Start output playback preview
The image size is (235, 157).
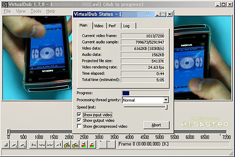(x=22, y=144)
